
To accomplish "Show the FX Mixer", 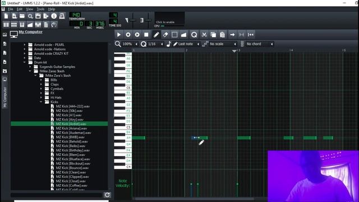I will pyautogui.click(x=38, y=25).
